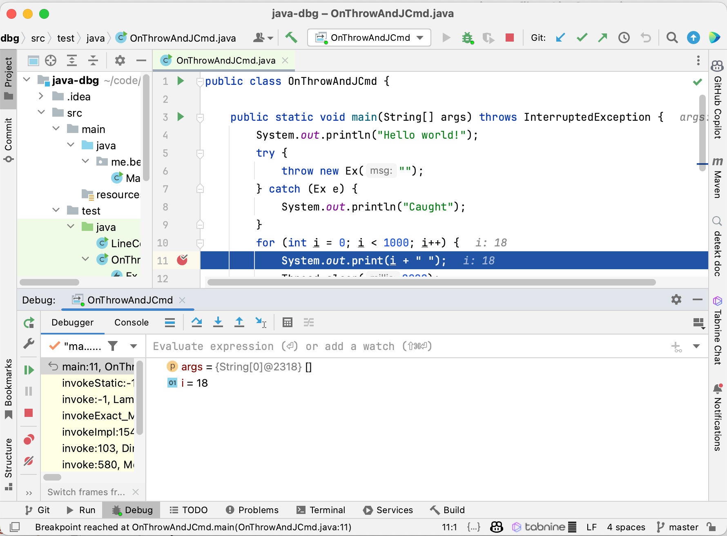
Task: Remove the breakpoint on line 11
Action: coord(183,260)
